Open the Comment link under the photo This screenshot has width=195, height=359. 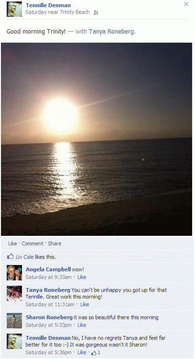click(32, 243)
